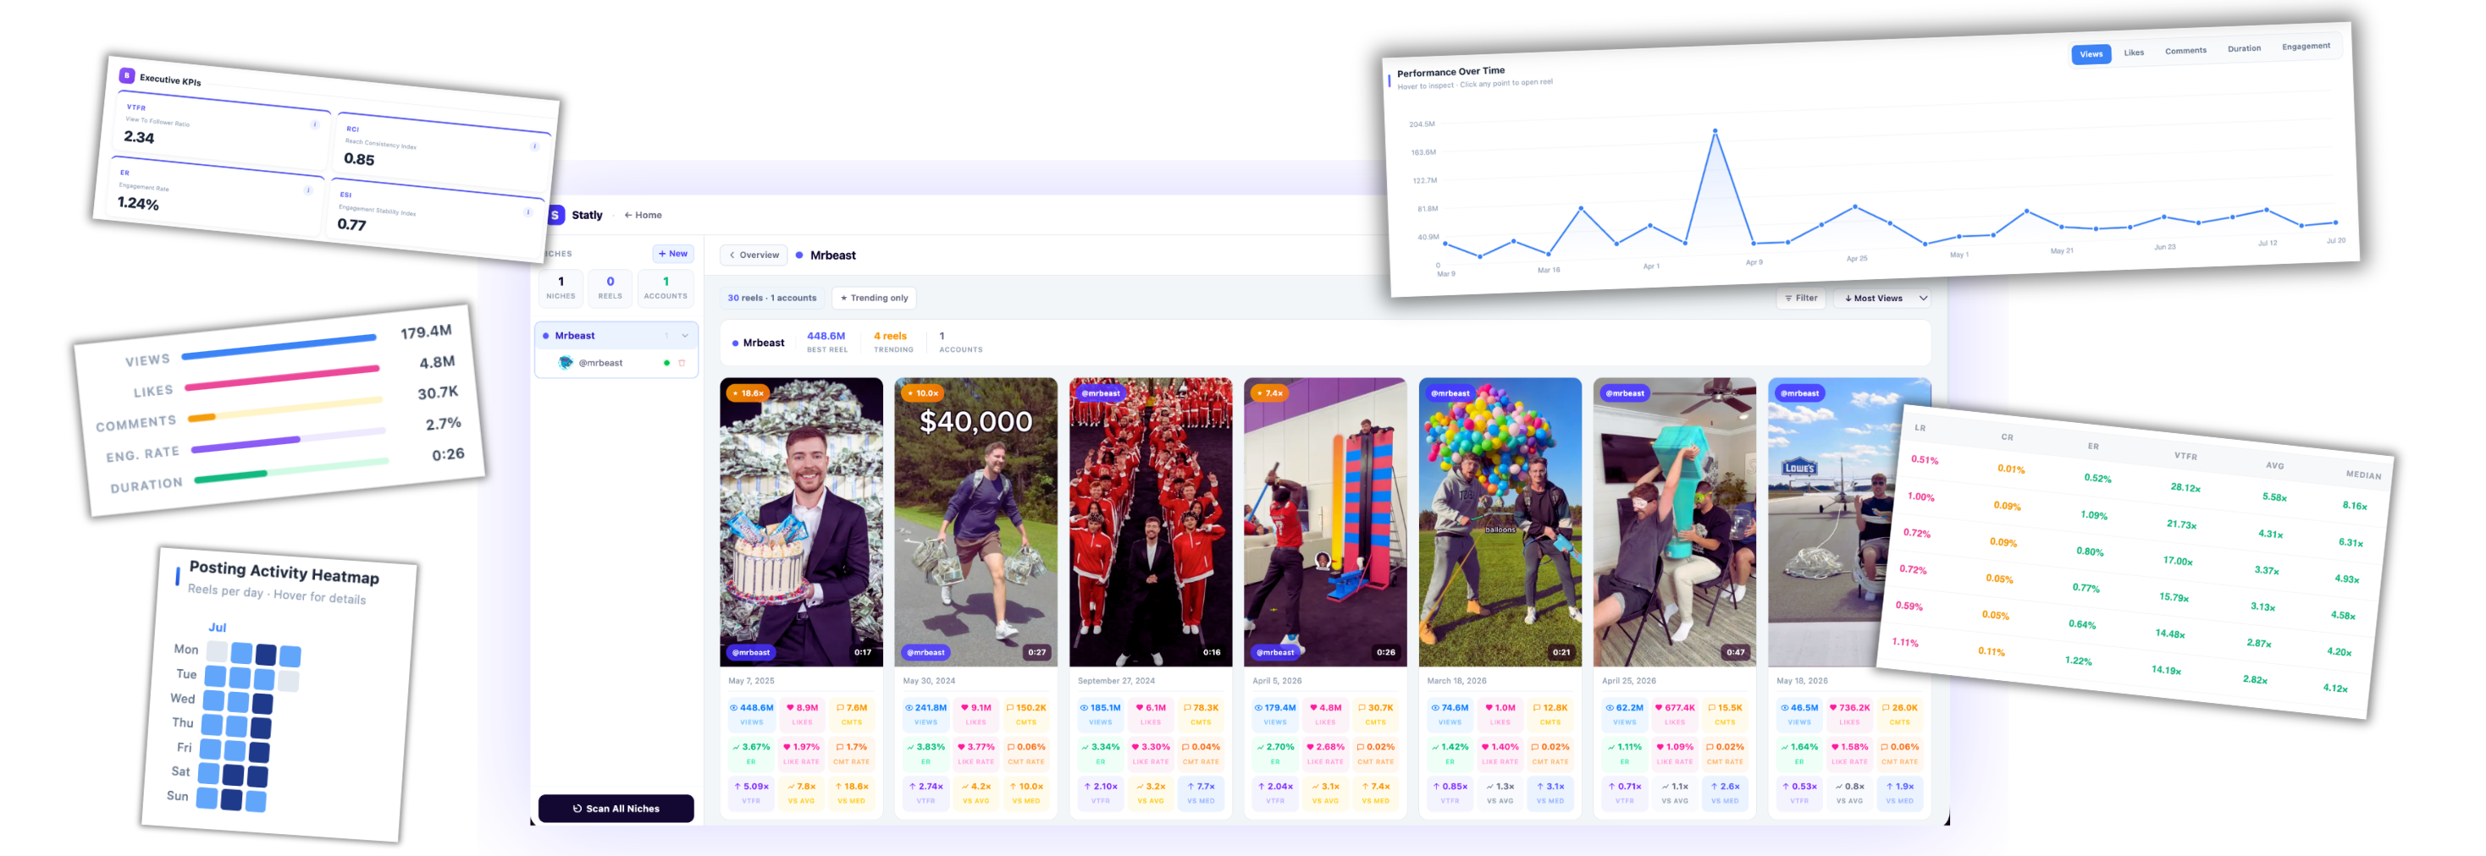This screenshot has height=856, width=2486.
Task: Open the ESI card info icon
Action: [x=527, y=212]
